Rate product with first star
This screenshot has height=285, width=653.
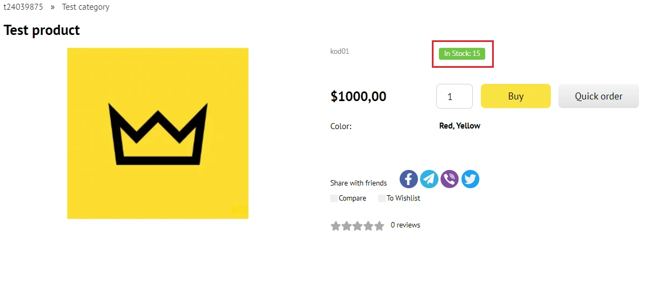pos(336,226)
